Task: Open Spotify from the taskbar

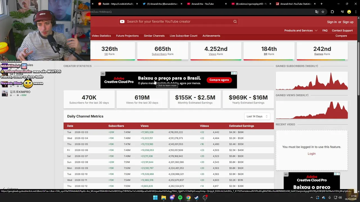Action: coord(180,198)
